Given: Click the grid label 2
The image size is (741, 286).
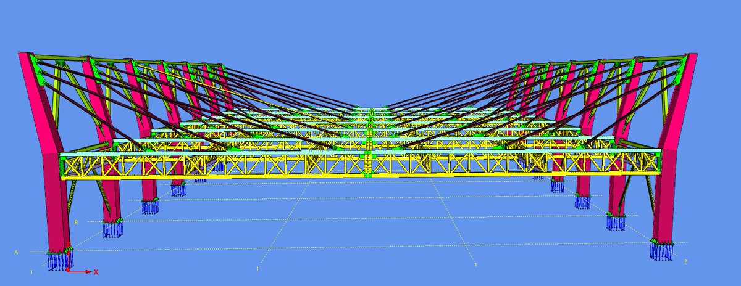Looking at the screenshot, I should point(685,261).
